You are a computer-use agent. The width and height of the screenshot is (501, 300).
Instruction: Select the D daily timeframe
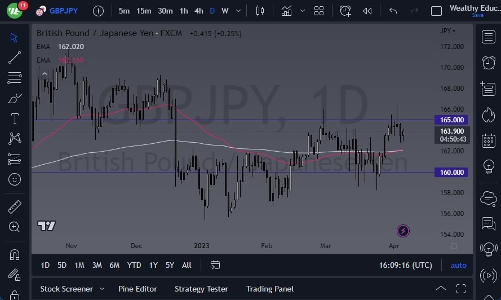click(x=212, y=11)
